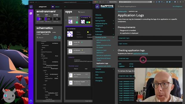Click the cpu usage bar showing 45%
Viewport: 185px width, 104px height.
(x=40, y=19)
